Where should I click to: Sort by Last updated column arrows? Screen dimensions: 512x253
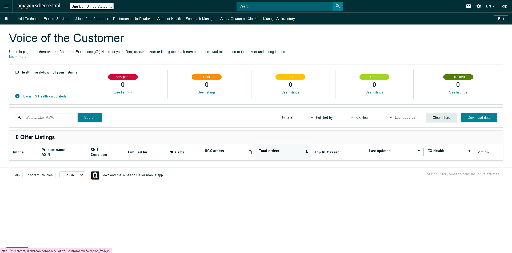point(419,152)
